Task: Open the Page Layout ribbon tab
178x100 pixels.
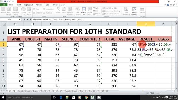Action: click(x=28, y=5)
